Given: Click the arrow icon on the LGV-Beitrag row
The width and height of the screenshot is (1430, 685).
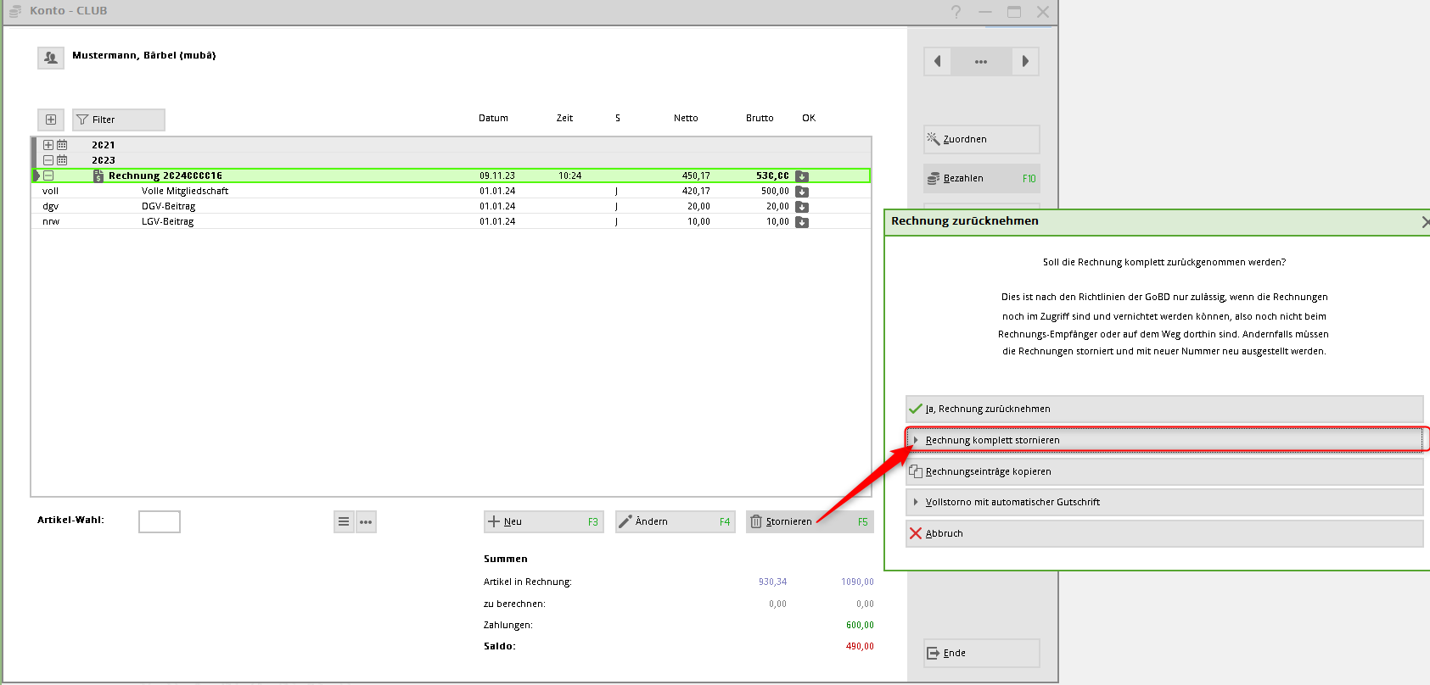Looking at the screenshot, I should point(802,222).
